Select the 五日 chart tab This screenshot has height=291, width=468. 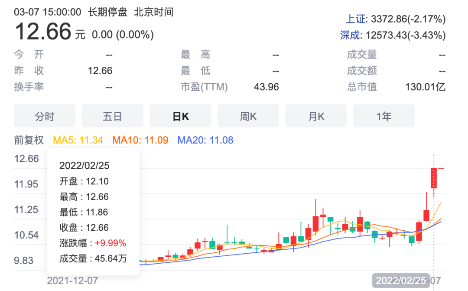112,116
